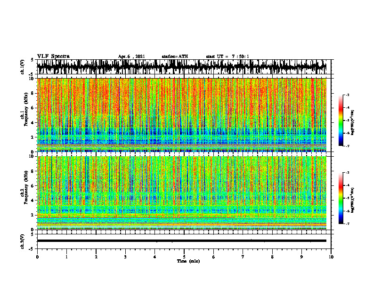
Task: Select the '-3' label on ch.2 colorbar
Action: point(347,172)
